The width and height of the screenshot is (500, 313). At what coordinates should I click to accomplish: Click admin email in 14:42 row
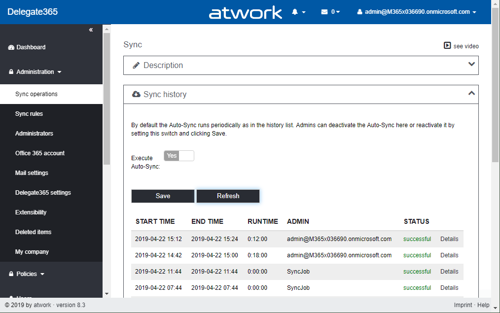click(x=339, y=255)
